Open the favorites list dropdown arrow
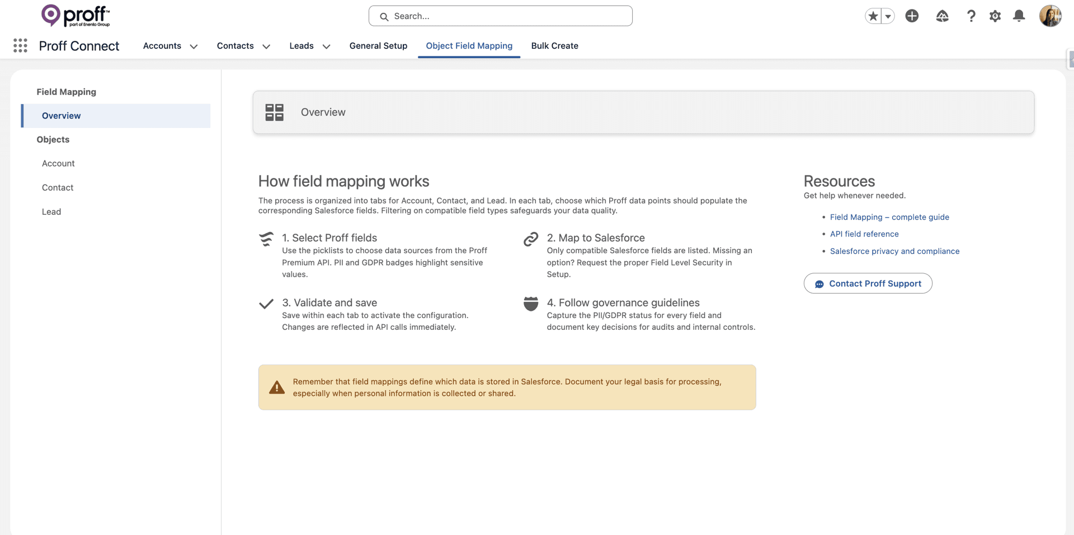The height and width of the screenshot is (535, 1074). tap(887, 16)
